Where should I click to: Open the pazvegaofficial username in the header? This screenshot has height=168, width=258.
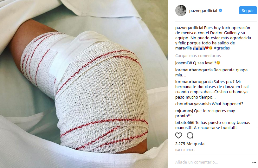coord(203,11)
